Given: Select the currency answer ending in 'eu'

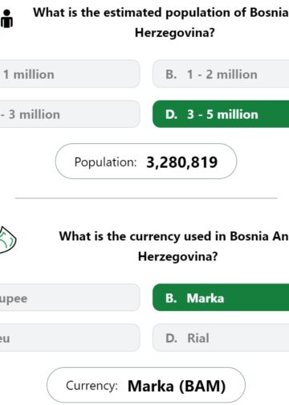Looking at the screenshot, I should click(x=70, y=337).
